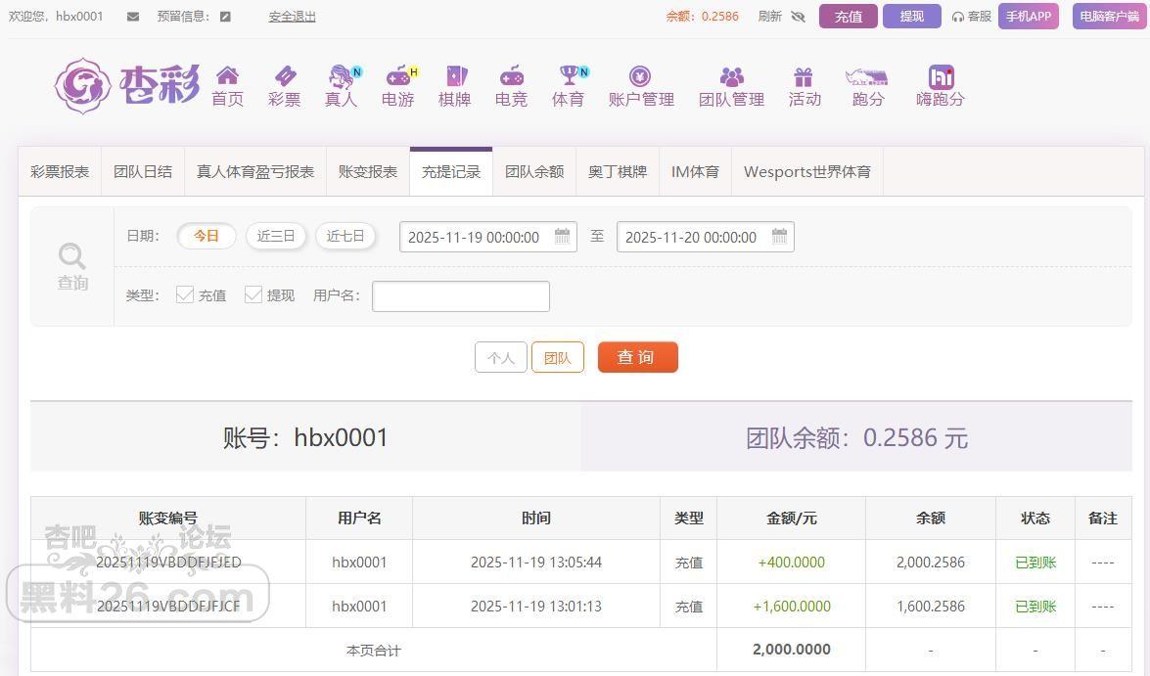Open the 首页 home icon
This screenshot has height=676, width=1150.
pos(227,76)
